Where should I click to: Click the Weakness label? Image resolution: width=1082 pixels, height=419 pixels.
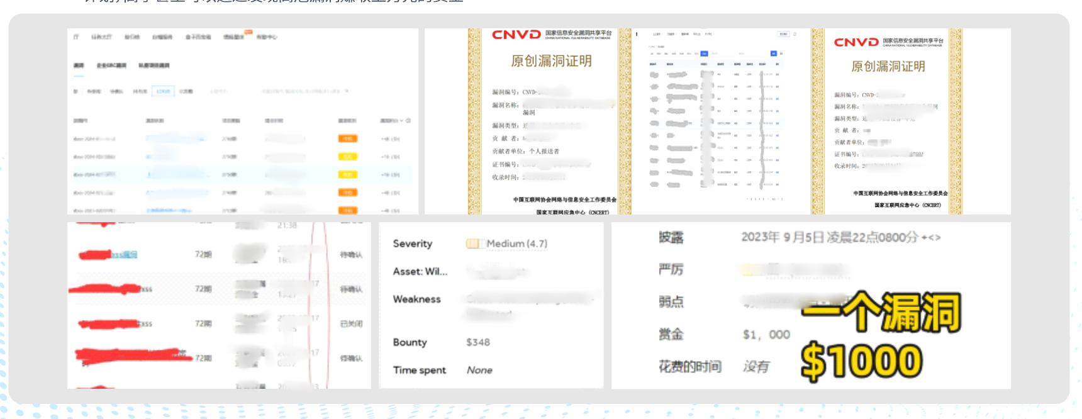[x=416, y=299]
